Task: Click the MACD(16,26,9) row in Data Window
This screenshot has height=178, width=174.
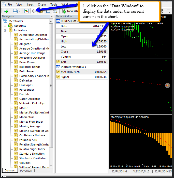Action: (x=82, y=72)
